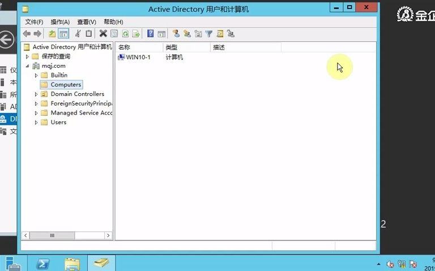Open the 帮助(H) menu

click(x=113, y=22)
